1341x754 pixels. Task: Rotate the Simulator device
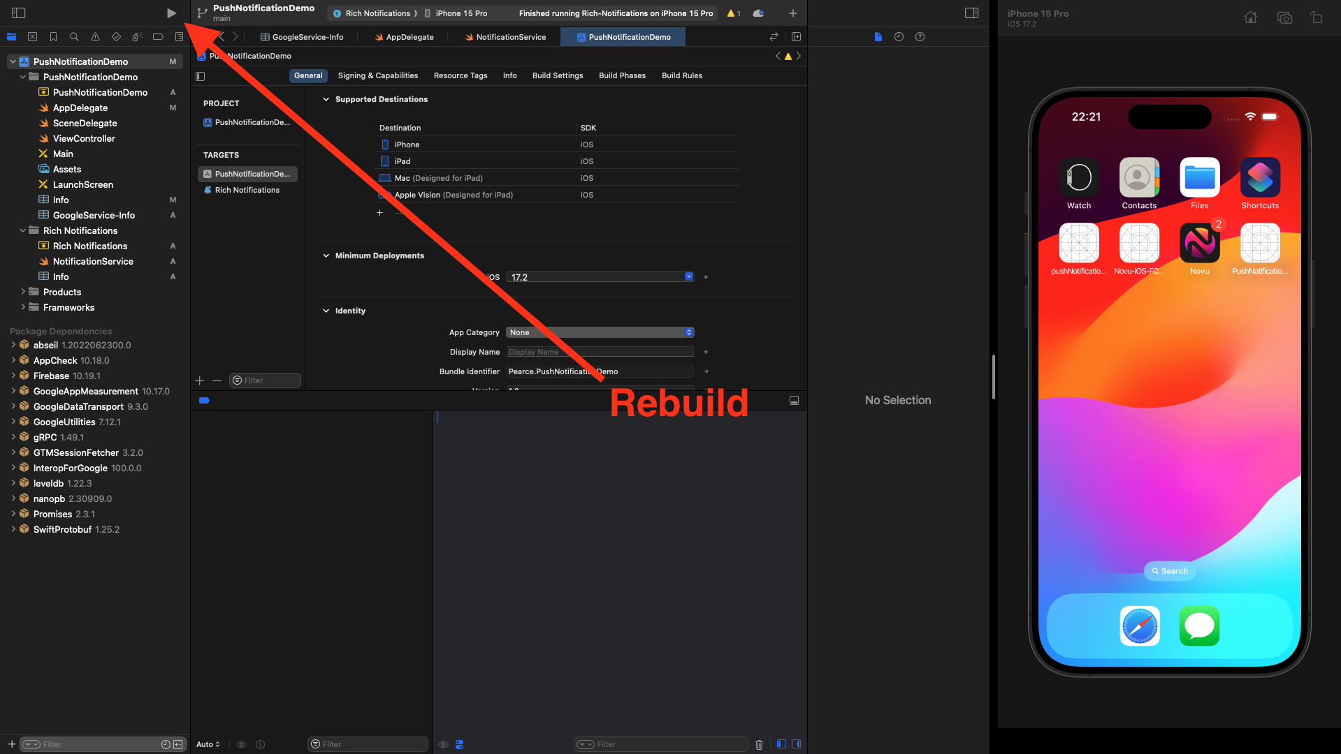(x=1317, y=17)
